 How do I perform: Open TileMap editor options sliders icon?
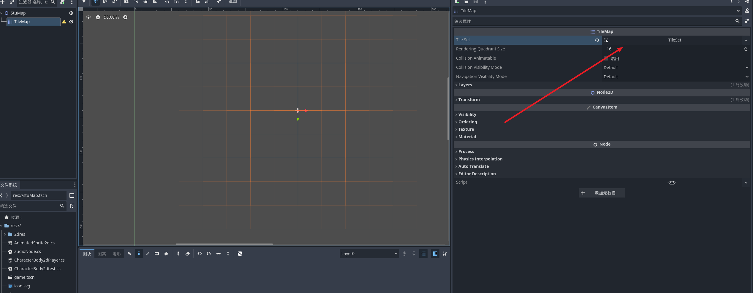pos(445,254)
